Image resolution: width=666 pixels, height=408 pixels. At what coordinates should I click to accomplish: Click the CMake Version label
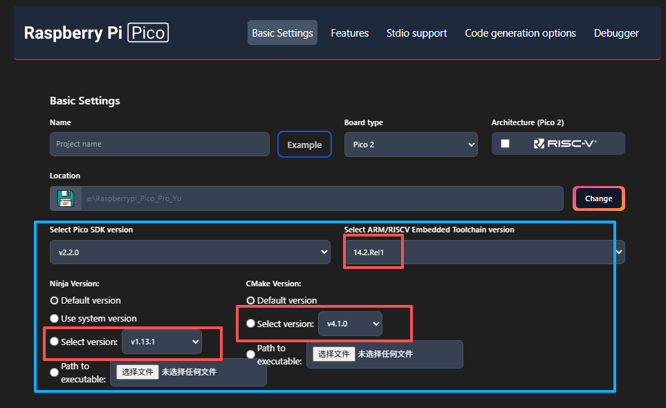coord(274,284)
